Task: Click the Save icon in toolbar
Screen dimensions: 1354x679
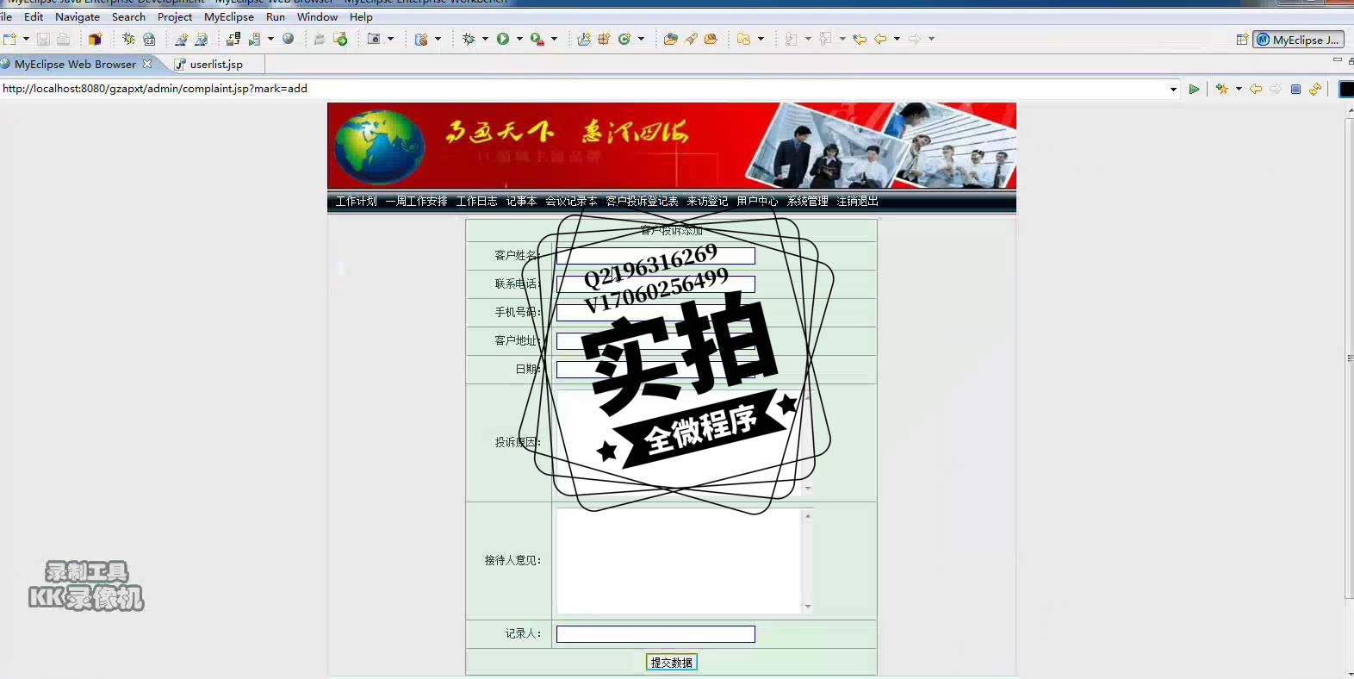Action: (x=43, y=39)
